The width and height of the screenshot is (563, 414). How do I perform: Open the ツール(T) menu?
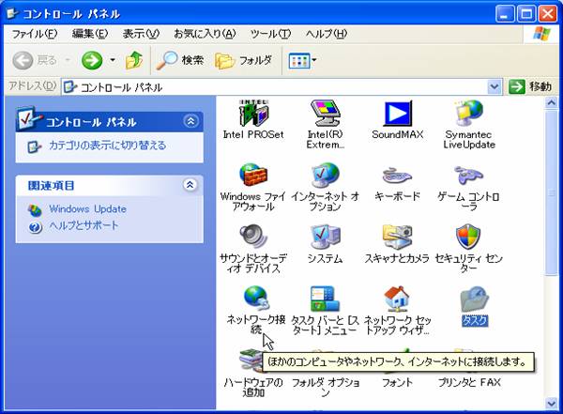tap(270, 34)
